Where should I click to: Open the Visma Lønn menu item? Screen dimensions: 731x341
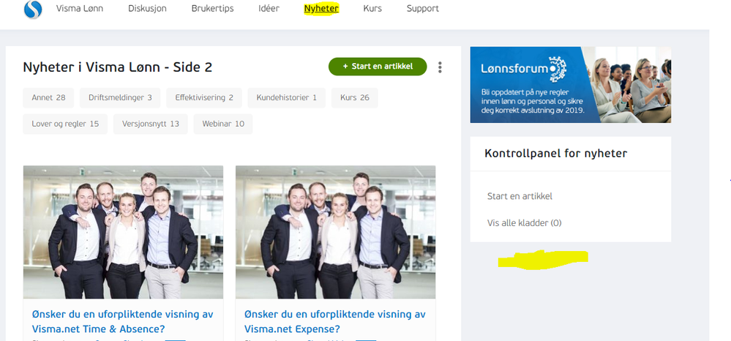[x=80, y=8]
